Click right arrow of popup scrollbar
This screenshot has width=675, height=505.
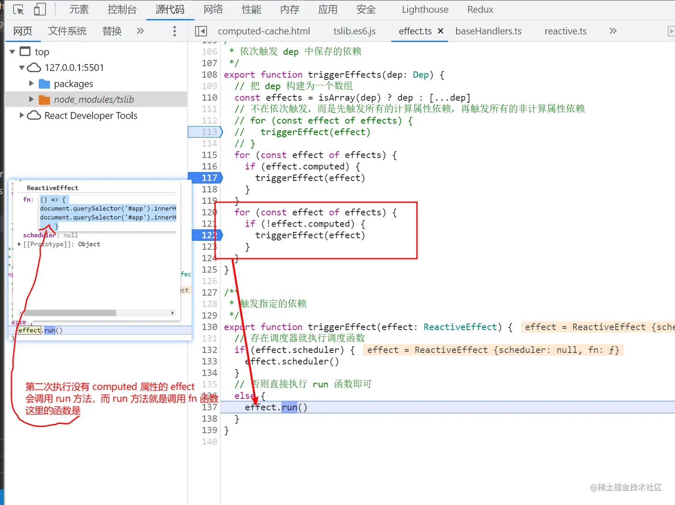click(x=173, y=313)
